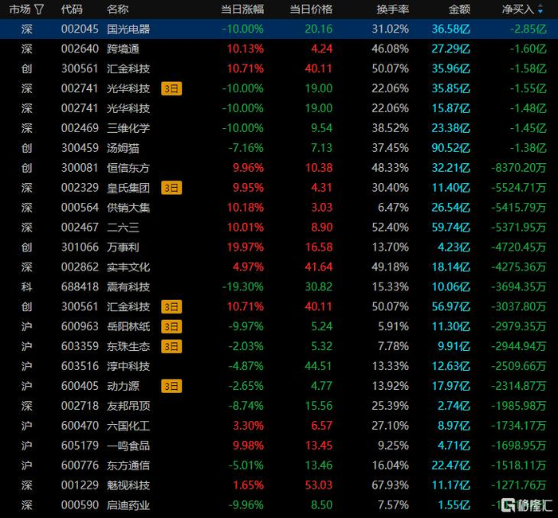
Task: Click the 22.47亿 amount cell
Action: click(x=451, y=465)
